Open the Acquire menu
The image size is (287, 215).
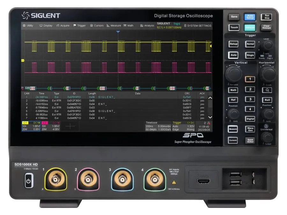[63, 25]
